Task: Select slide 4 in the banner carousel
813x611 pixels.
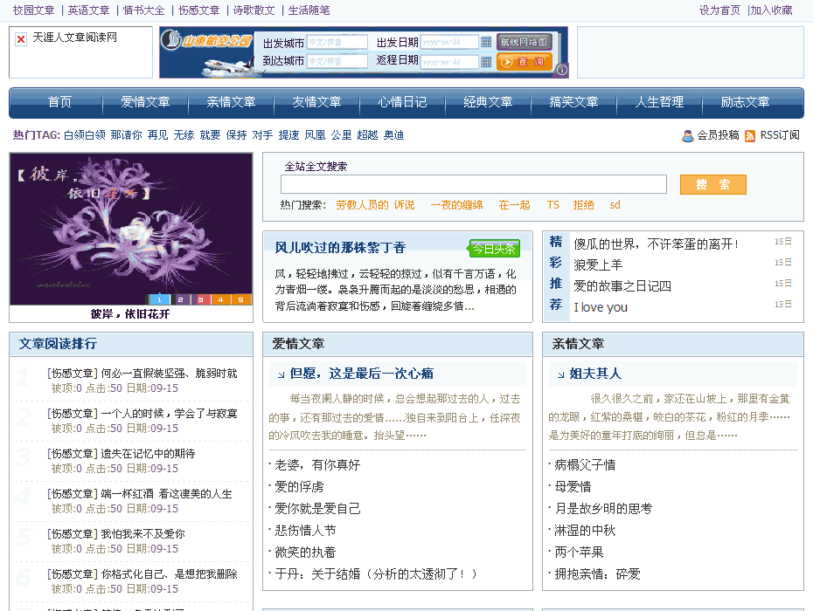Action: tap(222, 298)
